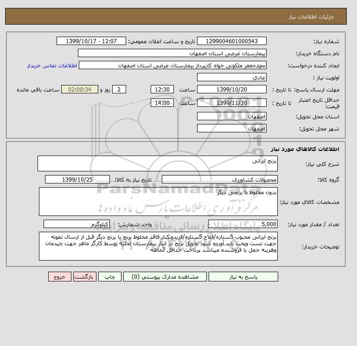Click the شرح کلی نیاز label
Screen dimensions: 357x346
coord(322,164)
